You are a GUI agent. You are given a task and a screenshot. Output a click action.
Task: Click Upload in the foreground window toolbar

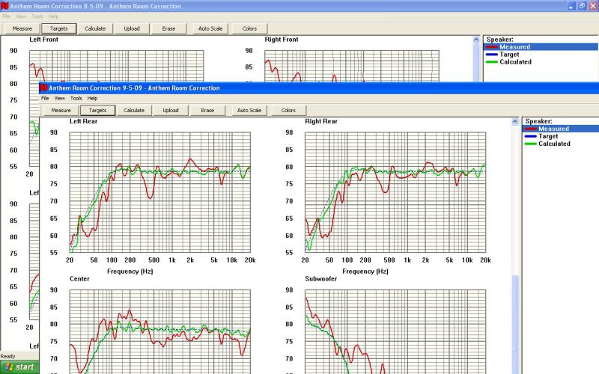coord(171,110)
